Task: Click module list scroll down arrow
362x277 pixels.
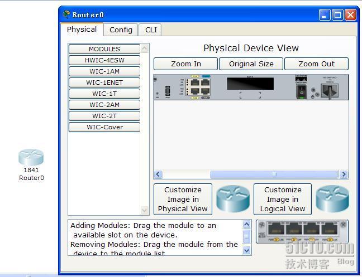Action: coord(145,210)
